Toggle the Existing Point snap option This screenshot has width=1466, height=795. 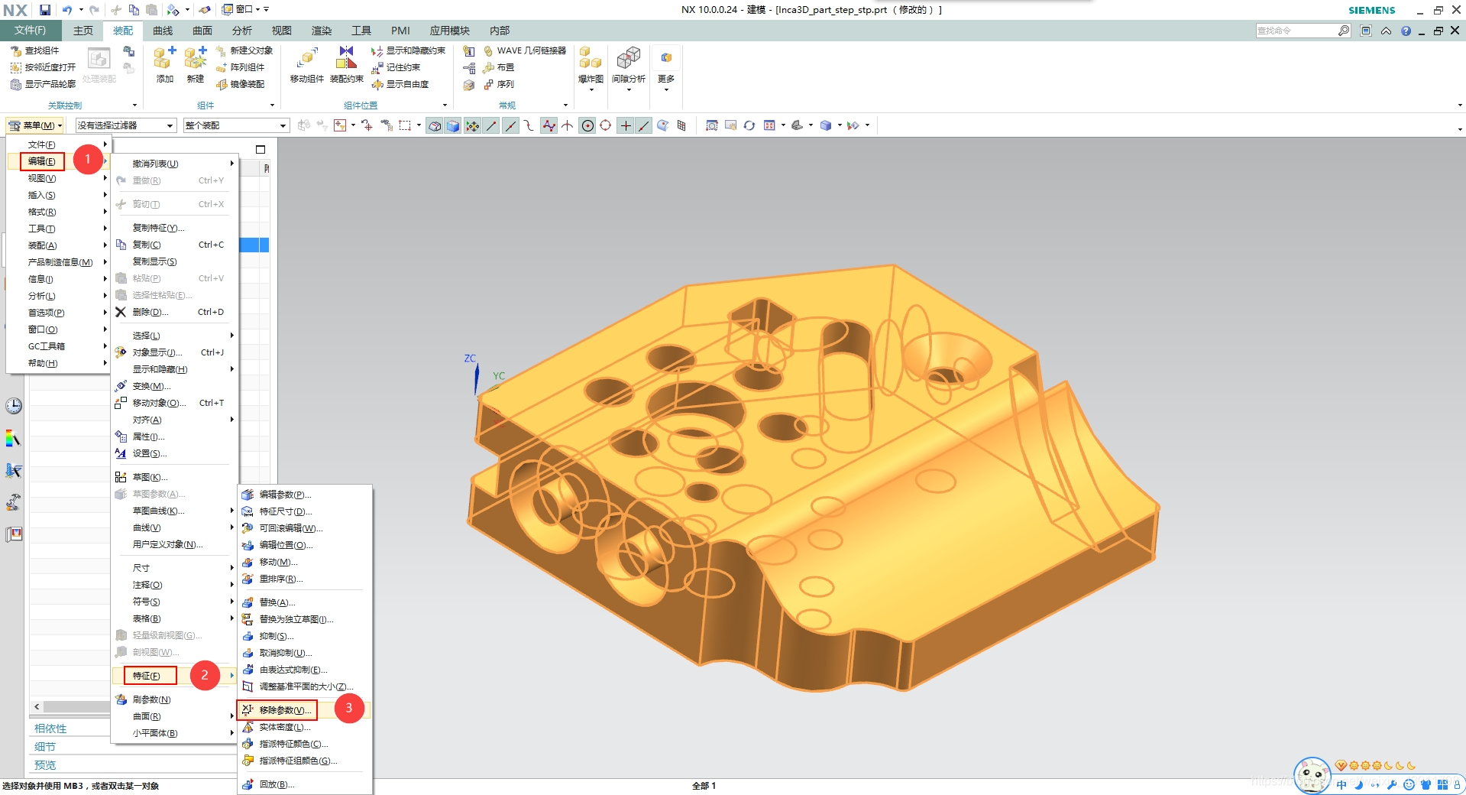(x=626, y=125)
